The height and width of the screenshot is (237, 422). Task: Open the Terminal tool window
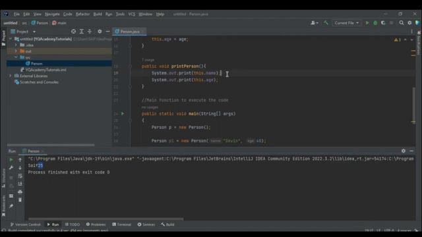(121, 224)
